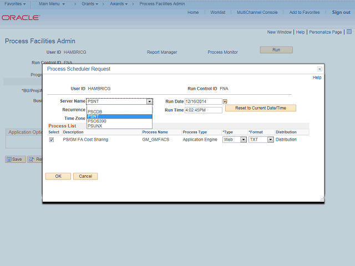Click the Cancel button in the dialog
The height and width of the screenshot is (266, 355).
tap(85, 176)
